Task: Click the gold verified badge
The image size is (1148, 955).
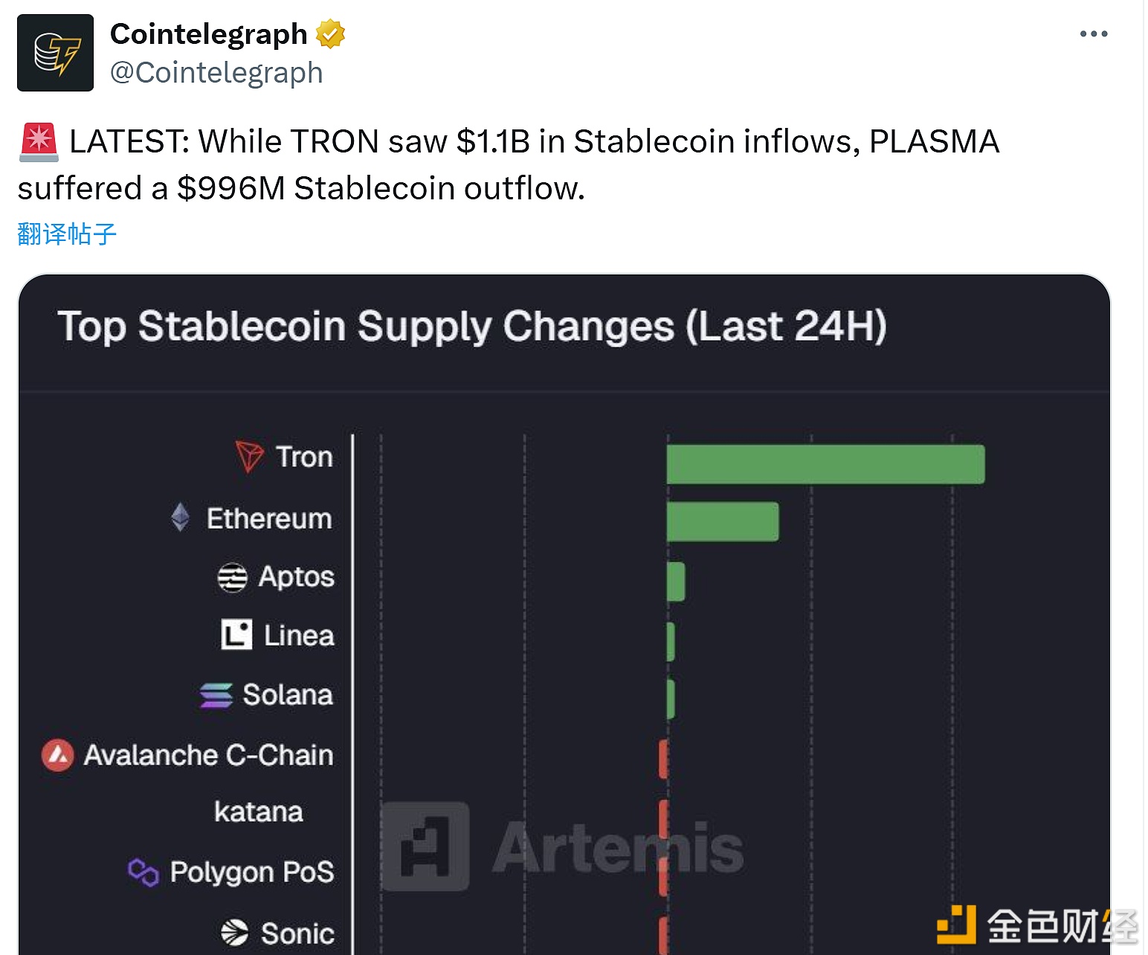Action: [330, 34]
